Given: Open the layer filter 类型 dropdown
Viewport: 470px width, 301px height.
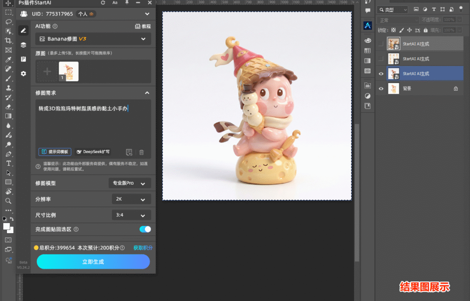Looking at the screenshot, I should [x=392, y=10].
